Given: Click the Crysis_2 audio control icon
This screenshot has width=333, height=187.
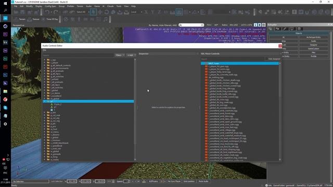Looking at the screenshot, I should pyautogui.click(x=52, y=104).
